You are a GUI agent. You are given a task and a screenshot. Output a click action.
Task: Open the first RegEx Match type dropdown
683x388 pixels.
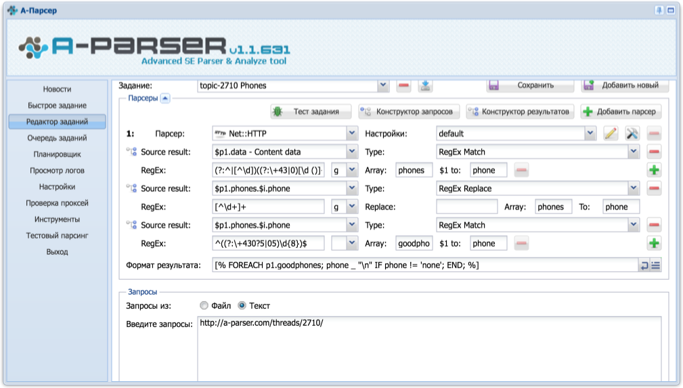(x=634, y=152)
